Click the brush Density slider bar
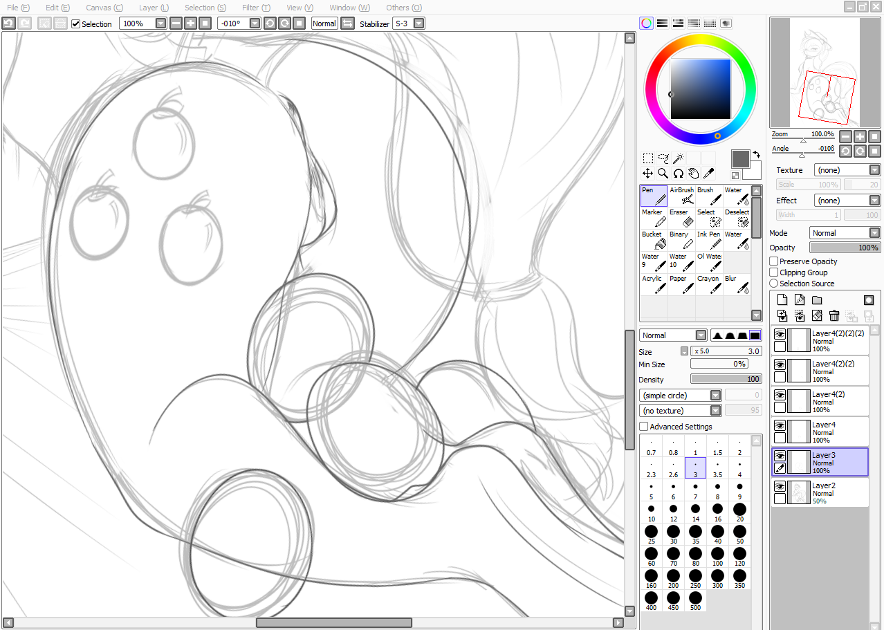Screen dimensions: 884x630 726,379
